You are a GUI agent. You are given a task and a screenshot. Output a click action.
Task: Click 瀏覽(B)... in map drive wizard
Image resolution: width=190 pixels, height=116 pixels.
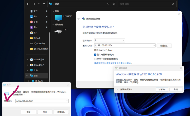click(x=164, y=46)
